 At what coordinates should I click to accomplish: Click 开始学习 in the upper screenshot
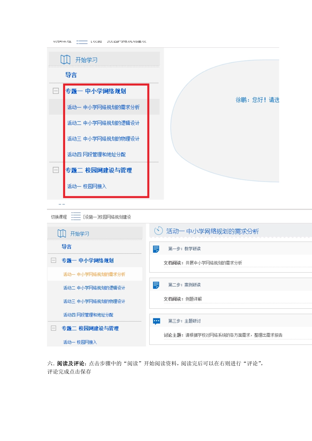coord(86,60)
